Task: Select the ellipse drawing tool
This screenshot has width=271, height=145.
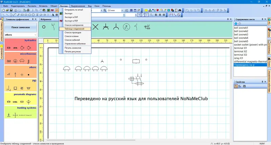Action: pos(29,15)
